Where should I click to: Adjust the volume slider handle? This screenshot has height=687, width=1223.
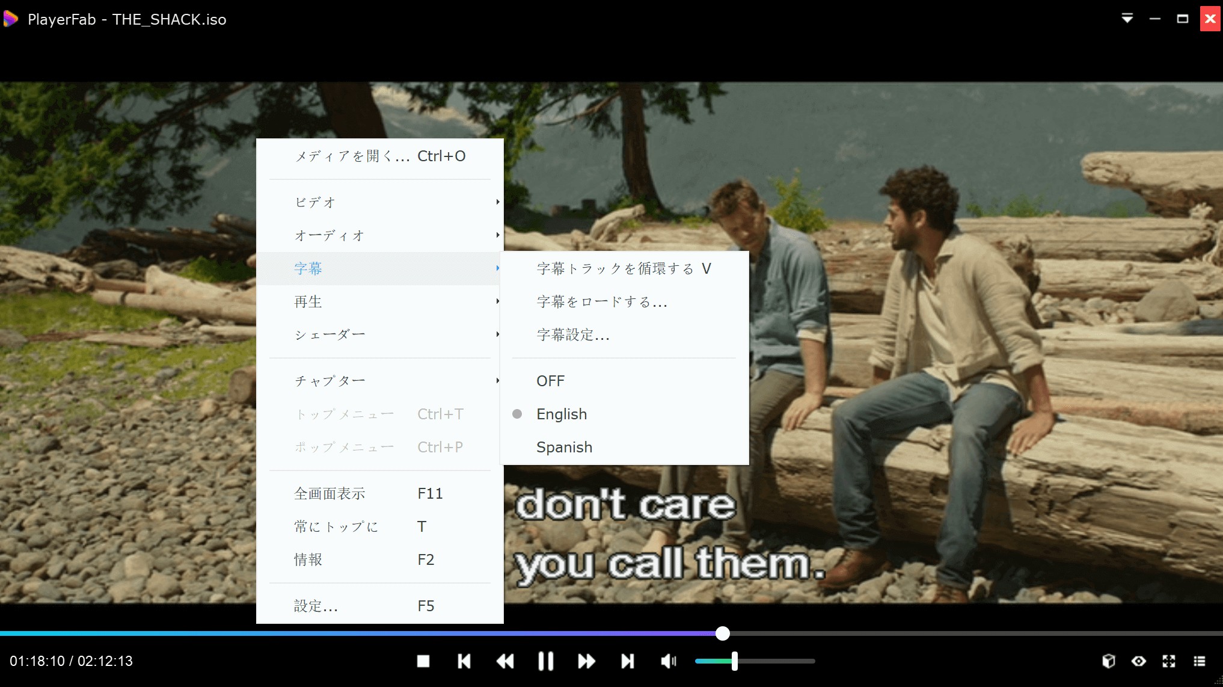point(734,661)
